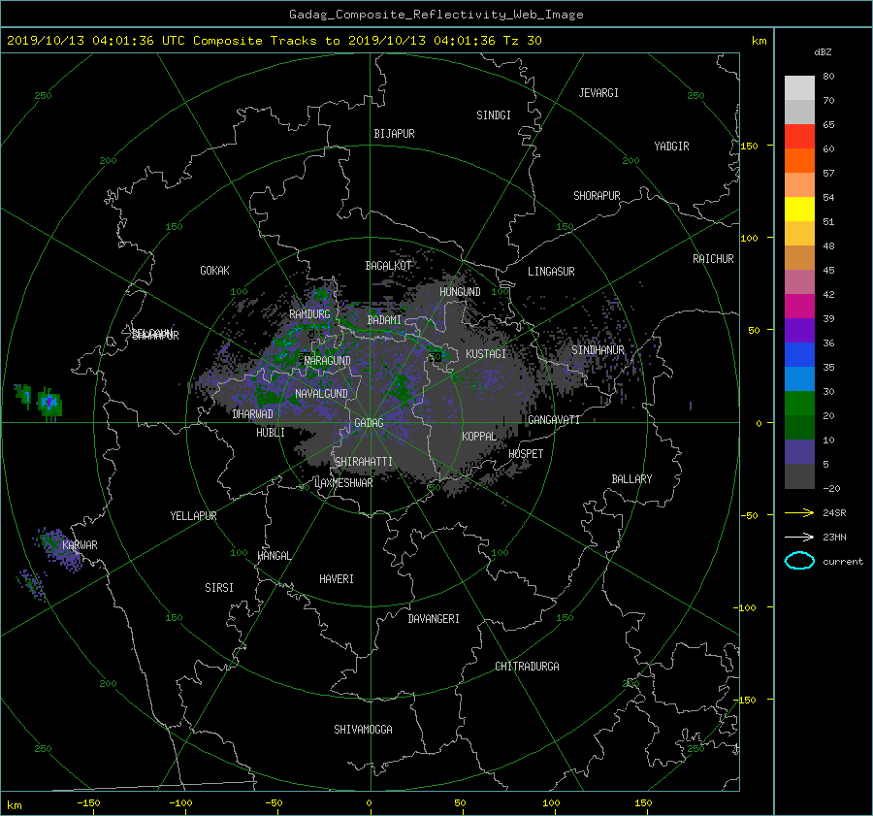Click the LAXMESHWAR city label
873x816 pixels.
[343, 483]
